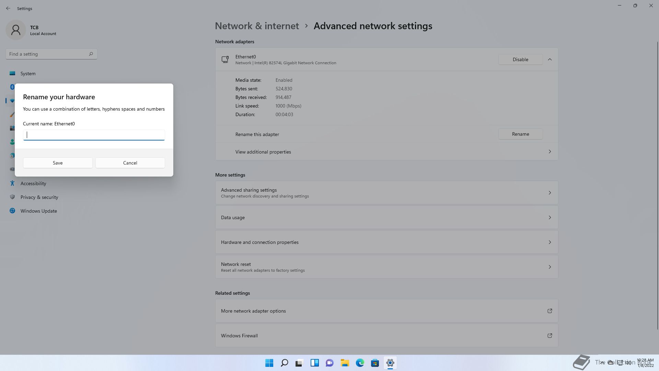Restore down the Settings window

[635, 5]
